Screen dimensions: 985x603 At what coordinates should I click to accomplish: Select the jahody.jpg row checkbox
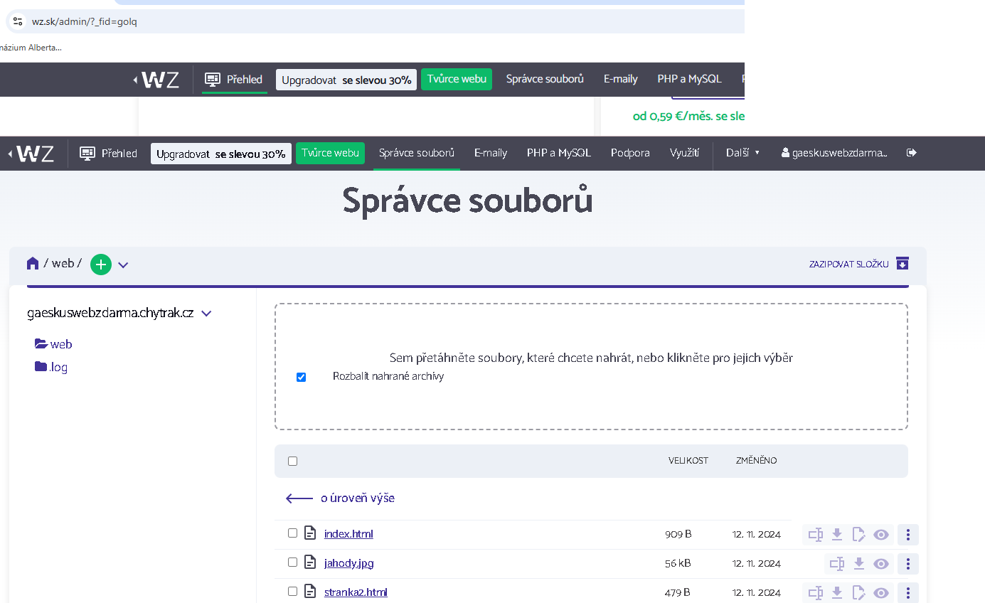(x=292, y=562)
